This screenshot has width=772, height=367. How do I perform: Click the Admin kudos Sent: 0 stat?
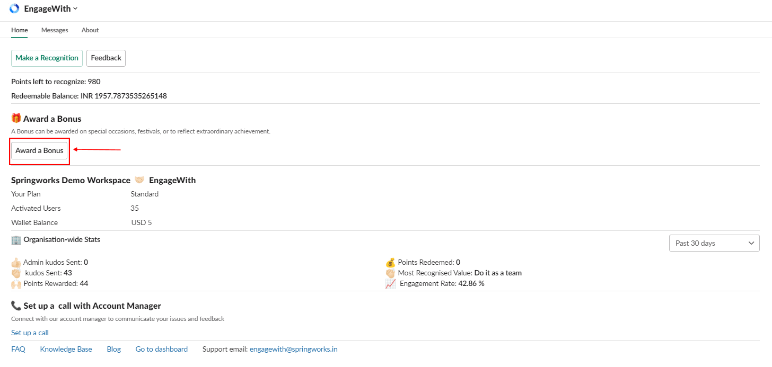[x=56, y=262]
